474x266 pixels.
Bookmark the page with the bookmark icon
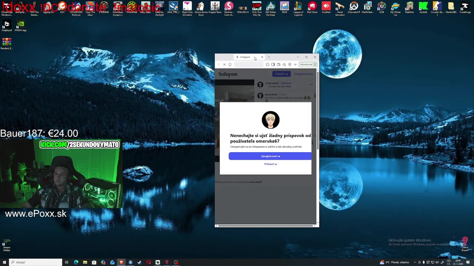(230, 64)
